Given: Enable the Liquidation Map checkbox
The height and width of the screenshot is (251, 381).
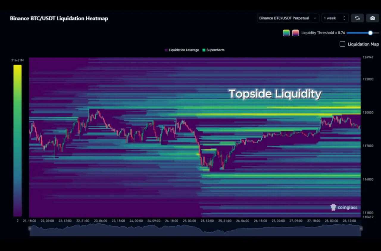Looking at the screenshot, I should click(x=343, y=44).
